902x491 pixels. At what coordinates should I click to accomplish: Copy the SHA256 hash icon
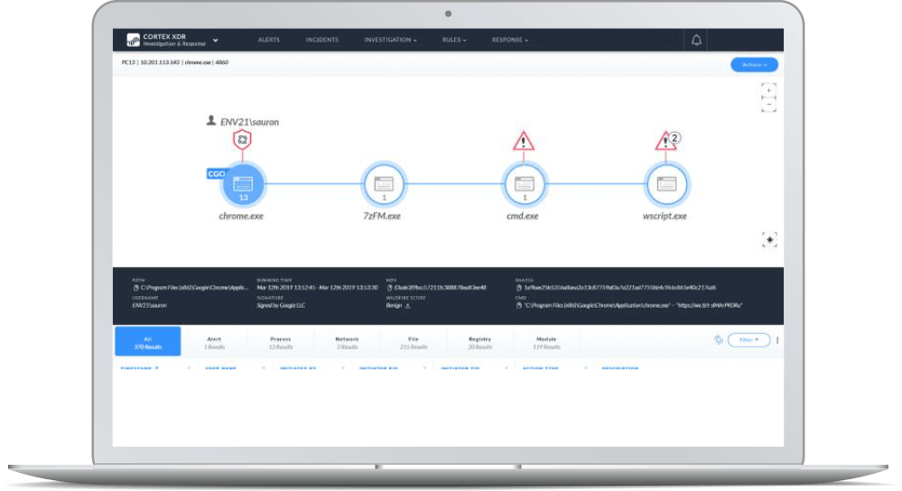pos(519,288)
